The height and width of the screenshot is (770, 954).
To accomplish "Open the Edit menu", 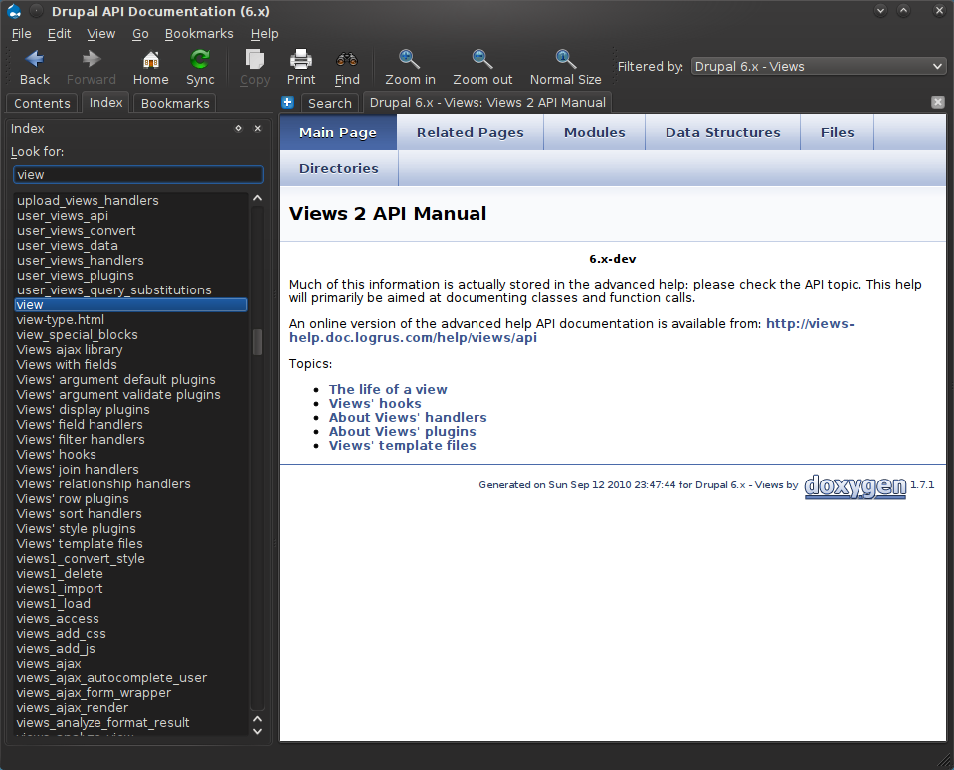I will [x=59, y=34].
